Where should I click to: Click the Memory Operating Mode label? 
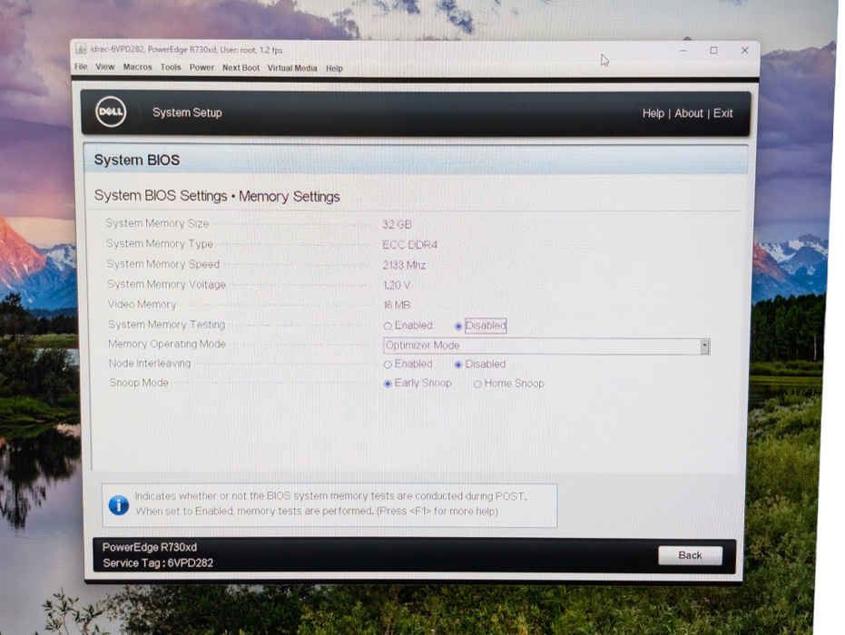pyautogui.click(x=167, y=344)
